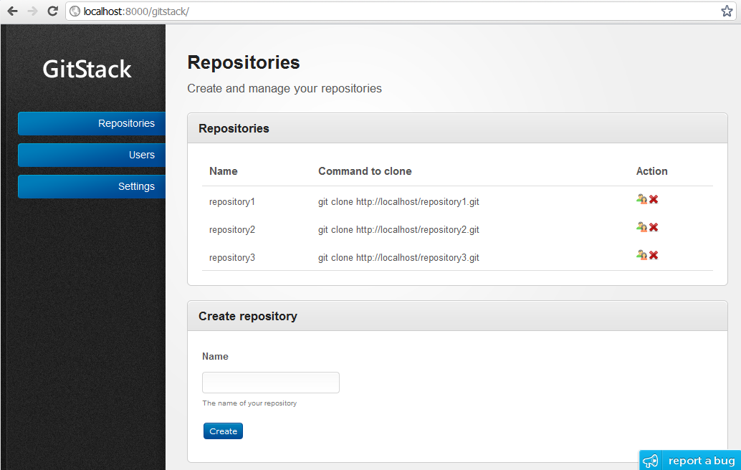Click the repository name input field
This screenshot has width=741, height=470.
click(270, 382)
